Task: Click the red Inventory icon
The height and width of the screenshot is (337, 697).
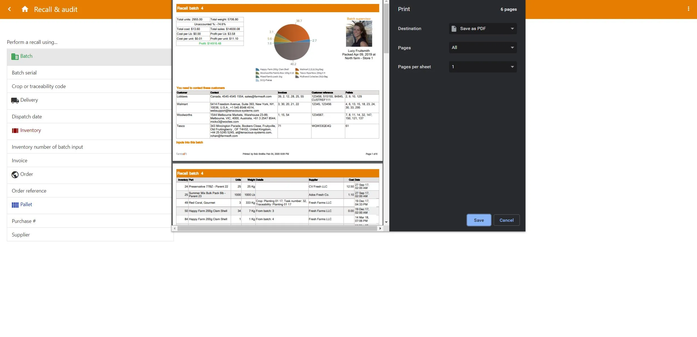Action: pyautogui.click(x=15, y=131)
